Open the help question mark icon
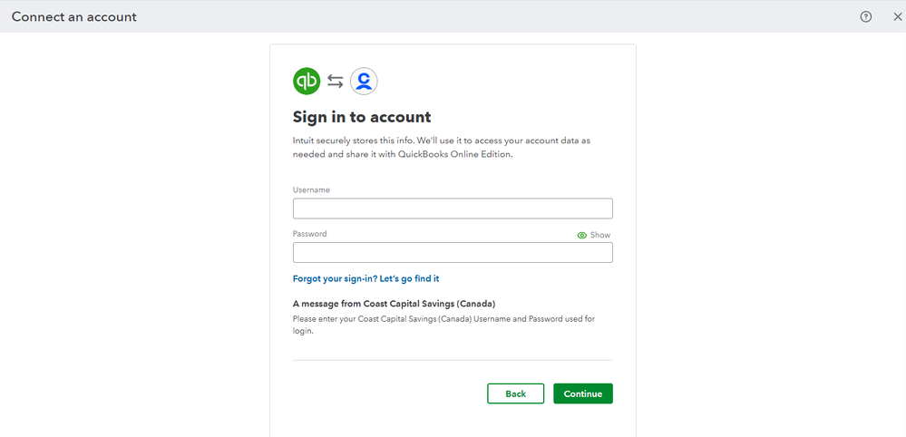The height and width of the screenshot is (437, 906). pyautogui.click(x=866, y=16)
